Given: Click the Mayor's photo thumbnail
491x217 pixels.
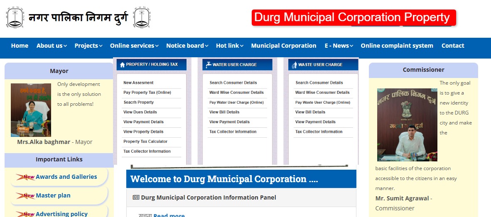Looking at the screenshot, I should coord(31,110).
